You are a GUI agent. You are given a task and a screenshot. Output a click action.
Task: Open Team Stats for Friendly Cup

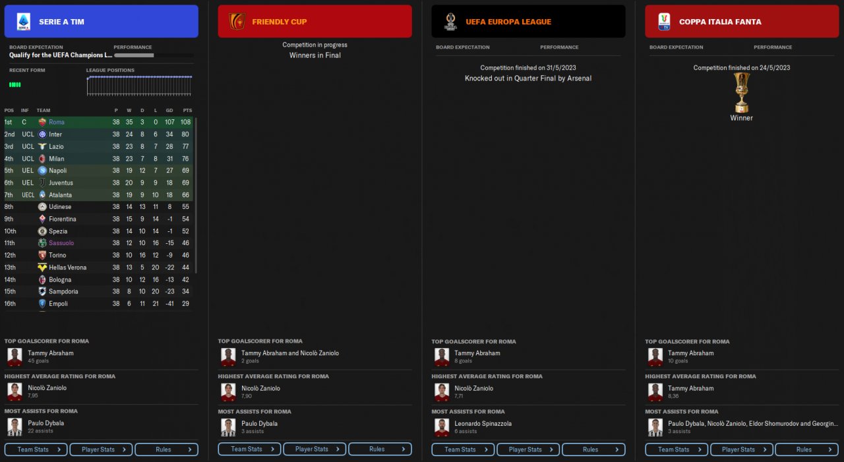(x=249, y=449)
